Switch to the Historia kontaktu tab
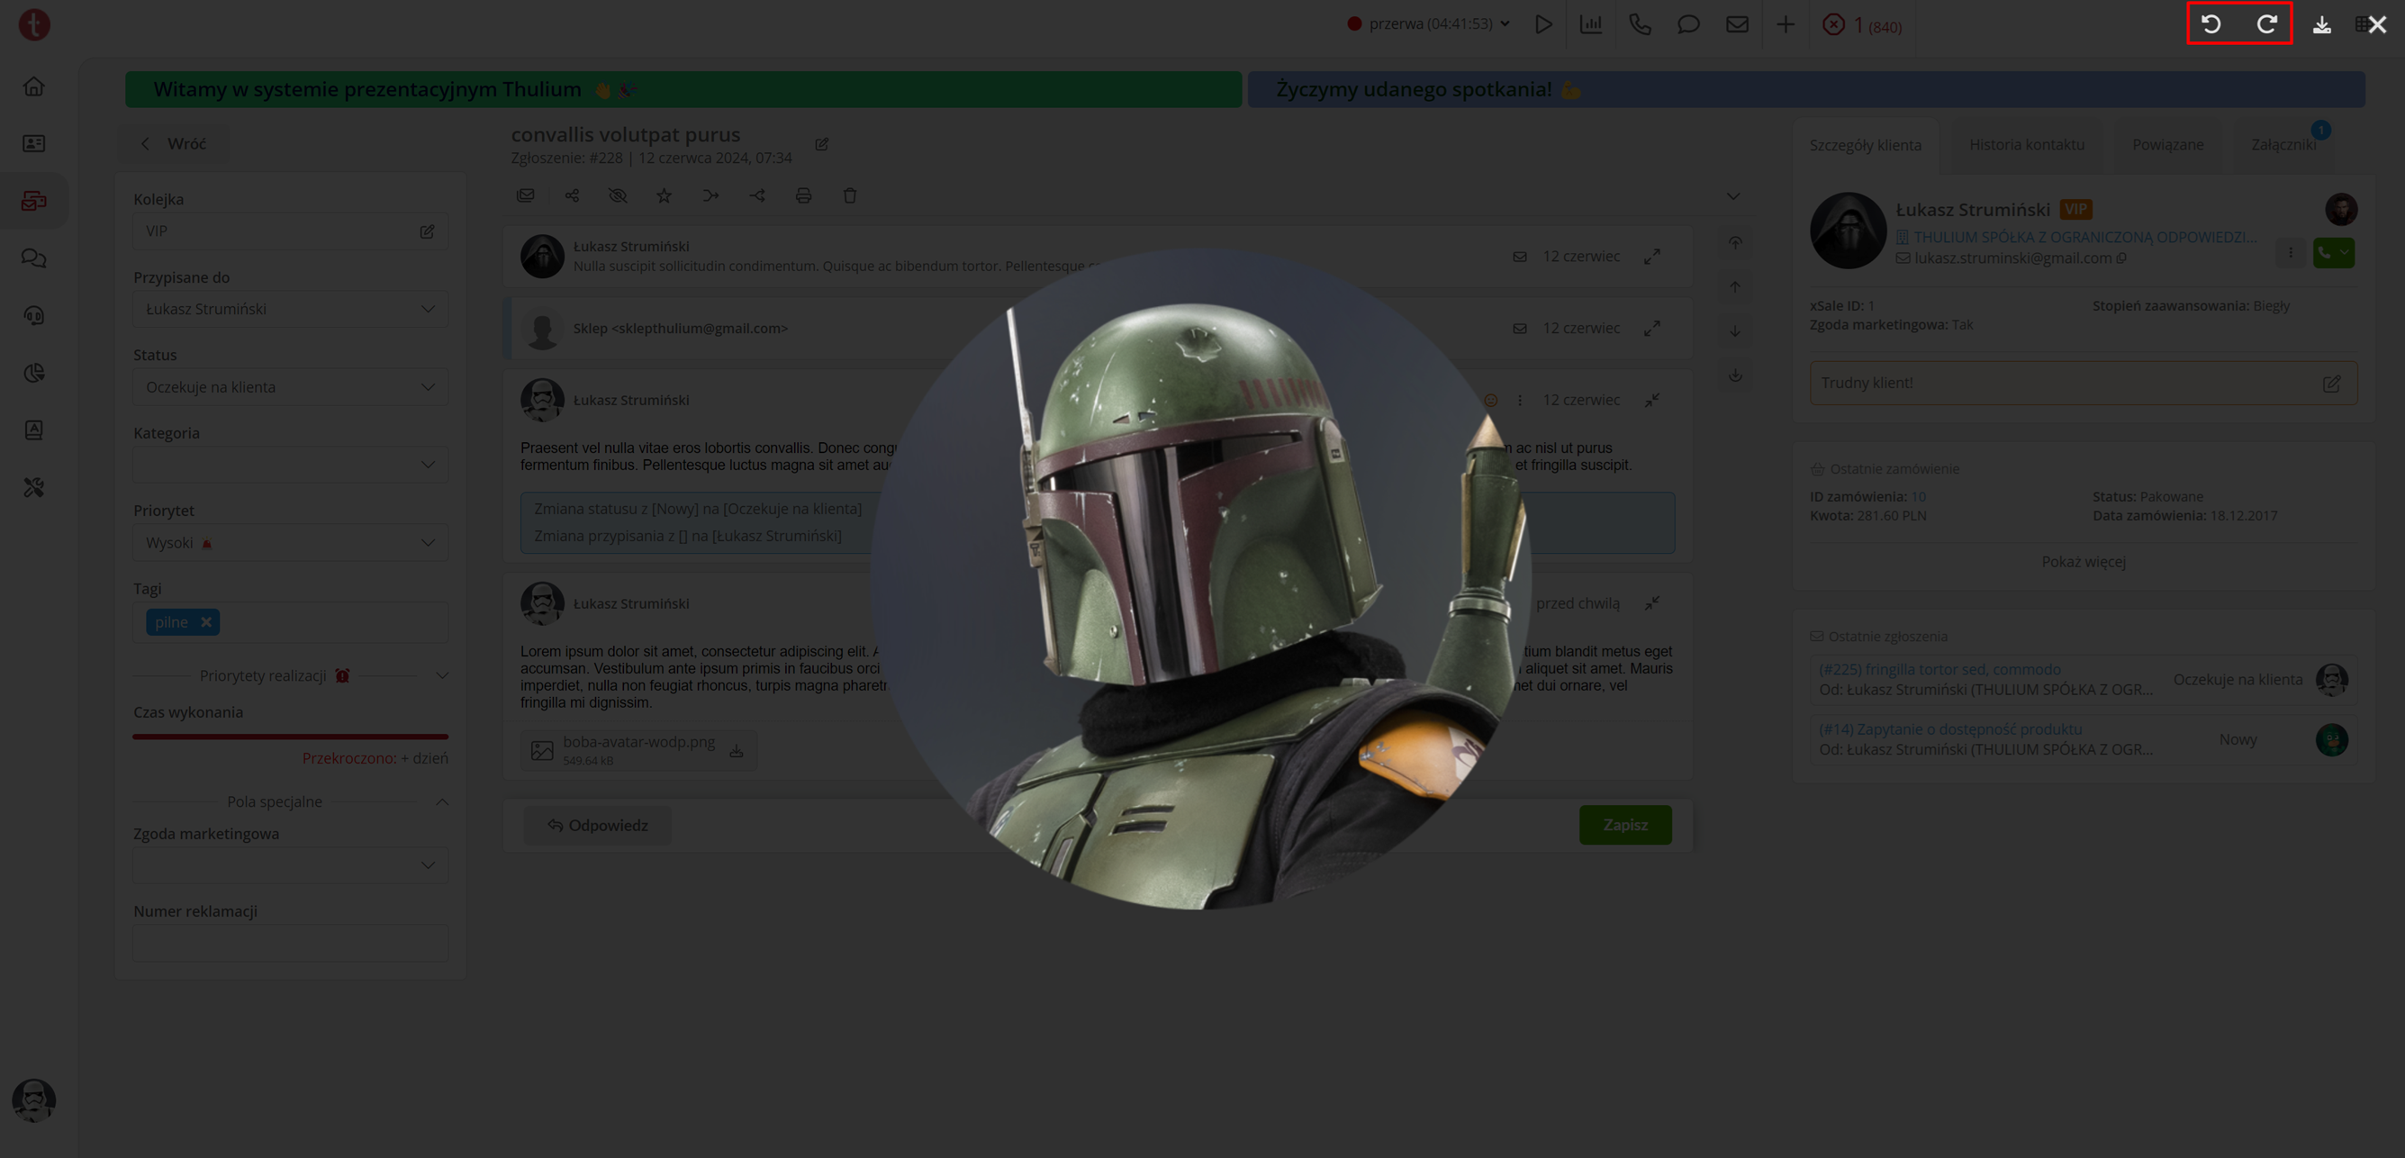This screenshot has height=1158, width=2405. coord(2027,144)
